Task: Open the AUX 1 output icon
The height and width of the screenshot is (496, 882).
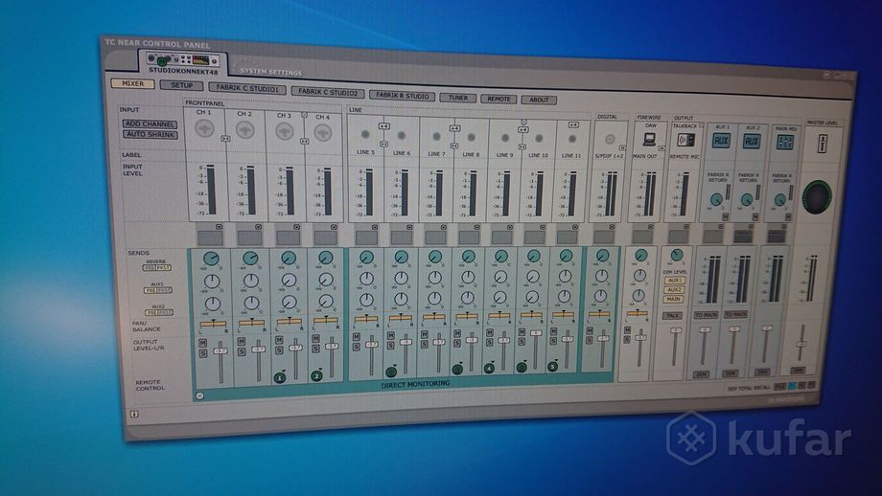Action: click(x=721, y=141)
